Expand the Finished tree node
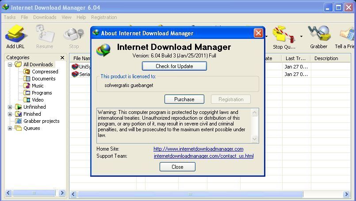 10,114
